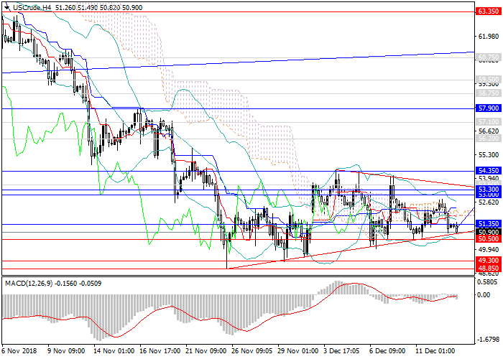The image size is (503, 359).
Task: Click the gray 57.100 level label
Action: (488, 123)
